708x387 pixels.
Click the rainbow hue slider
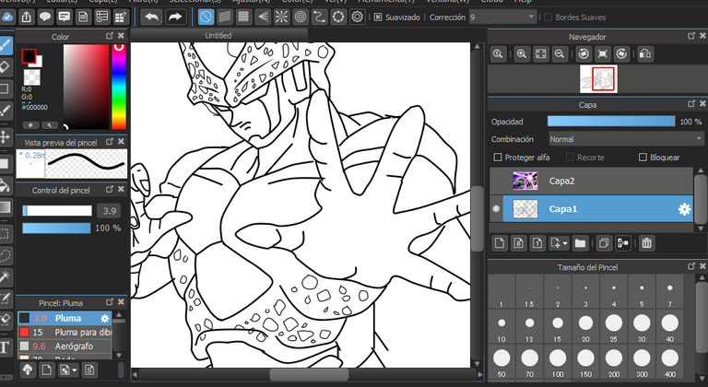pos(119,87)
